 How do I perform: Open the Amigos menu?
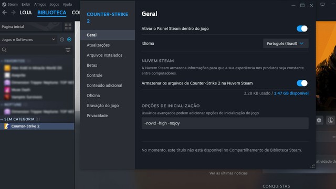coord(40,4)
